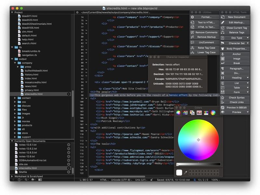
Task: Close Sitefile in the open documents list
Action: [x=69, y=172]
